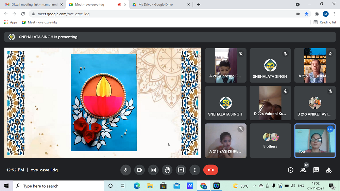Open the Reading list panel
Viewport: 340px width, 191px height.
[x=325, y=22]
